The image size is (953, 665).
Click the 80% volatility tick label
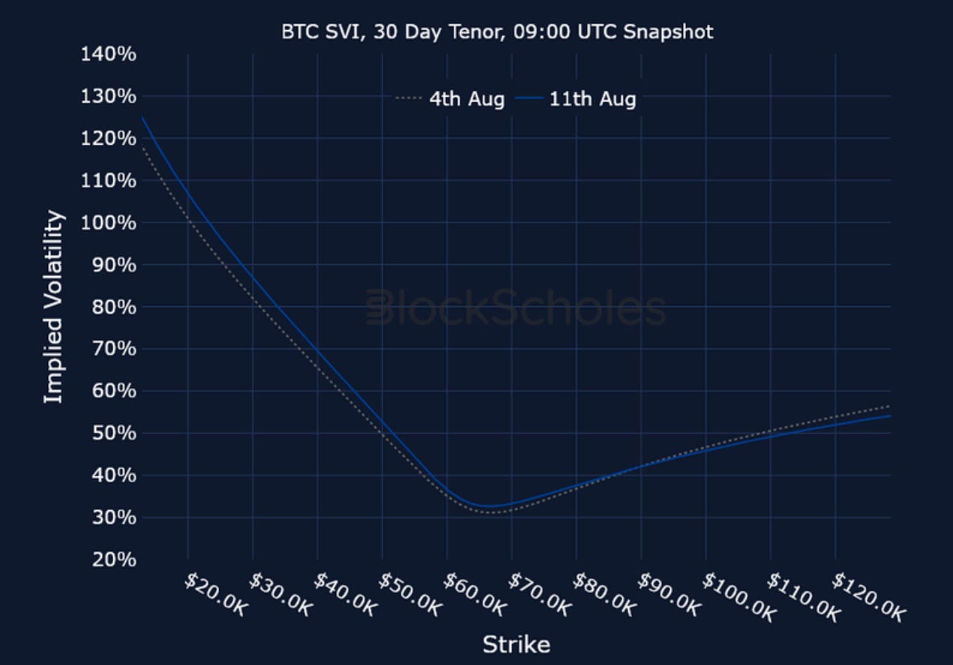pos(114,307)
